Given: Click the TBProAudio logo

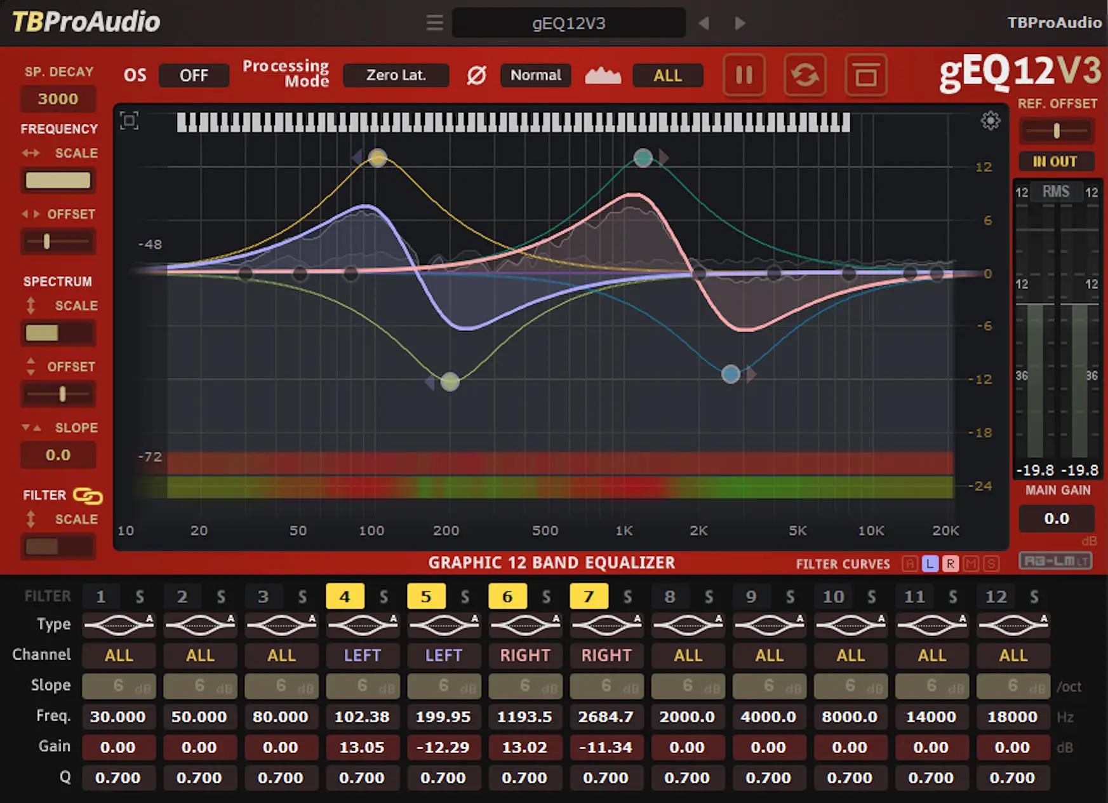Looking at the screenshot, I should click(86, 22).
